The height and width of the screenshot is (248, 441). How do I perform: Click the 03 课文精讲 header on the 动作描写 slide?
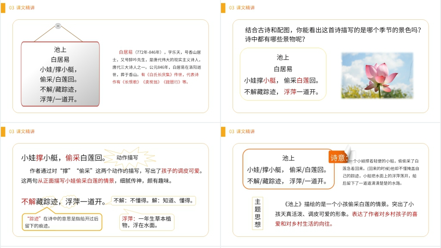(22, 132)
